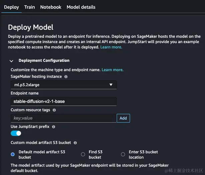205x175 pixels.
Task: Go to the Model details tab
Action: point(81,7)
